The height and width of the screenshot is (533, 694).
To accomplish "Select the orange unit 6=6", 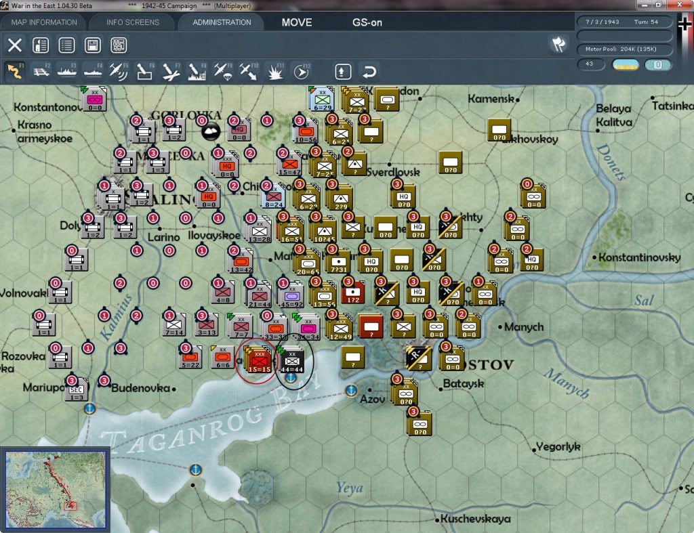I will (x=222, y=358).
